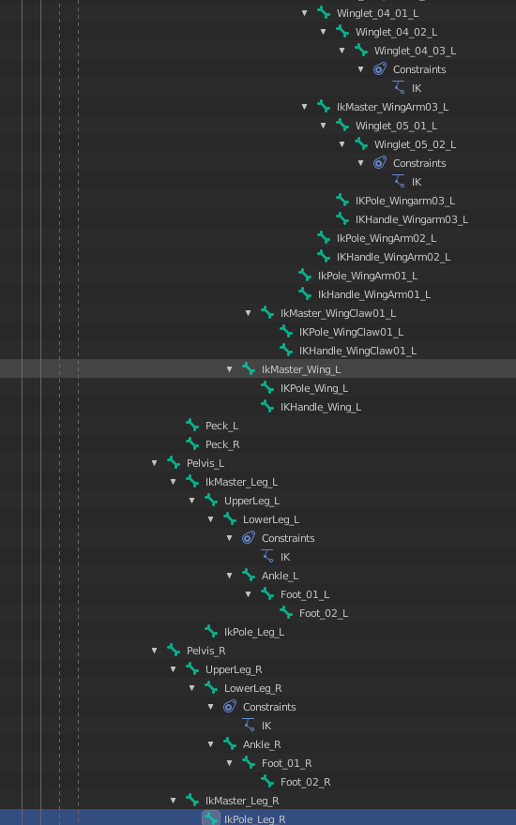The image size is (516, 825).
Task: Click the Constraints icon under Winglet_04_03_L
Action: click(x=380, y=69)
